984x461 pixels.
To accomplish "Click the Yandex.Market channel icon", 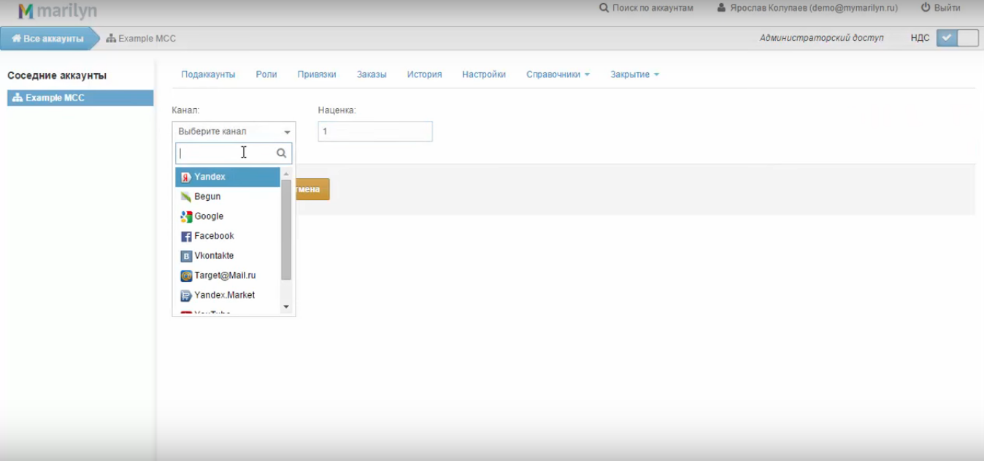I will coord(186,296).
